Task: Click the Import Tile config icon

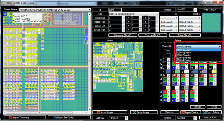Action: point(11,117)
